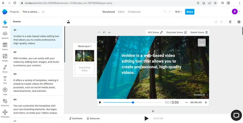The height and width of the screenshot is (123, 243).
Task: Click the bring layer forward icon
Action: click(216, 22)
